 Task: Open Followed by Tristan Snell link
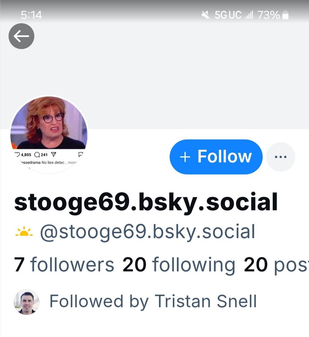(153, 301)
